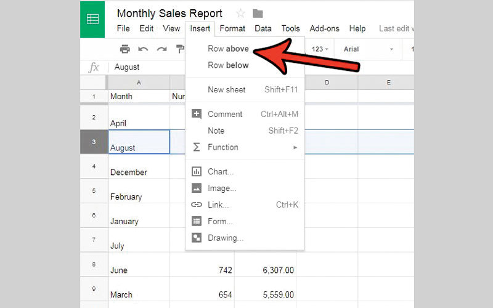The width and height of the screenshot is (493, 308).
Task: Select Drawing... in the Insert menu
Action: pyautogui.click(x=225, y=238)
